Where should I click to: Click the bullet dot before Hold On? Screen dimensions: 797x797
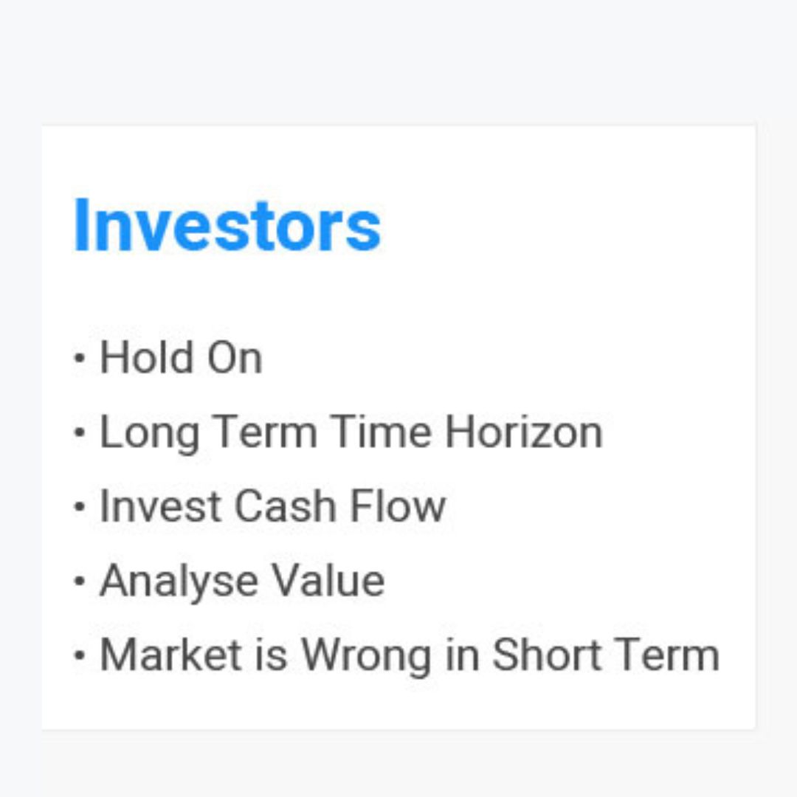pos(79,358)
